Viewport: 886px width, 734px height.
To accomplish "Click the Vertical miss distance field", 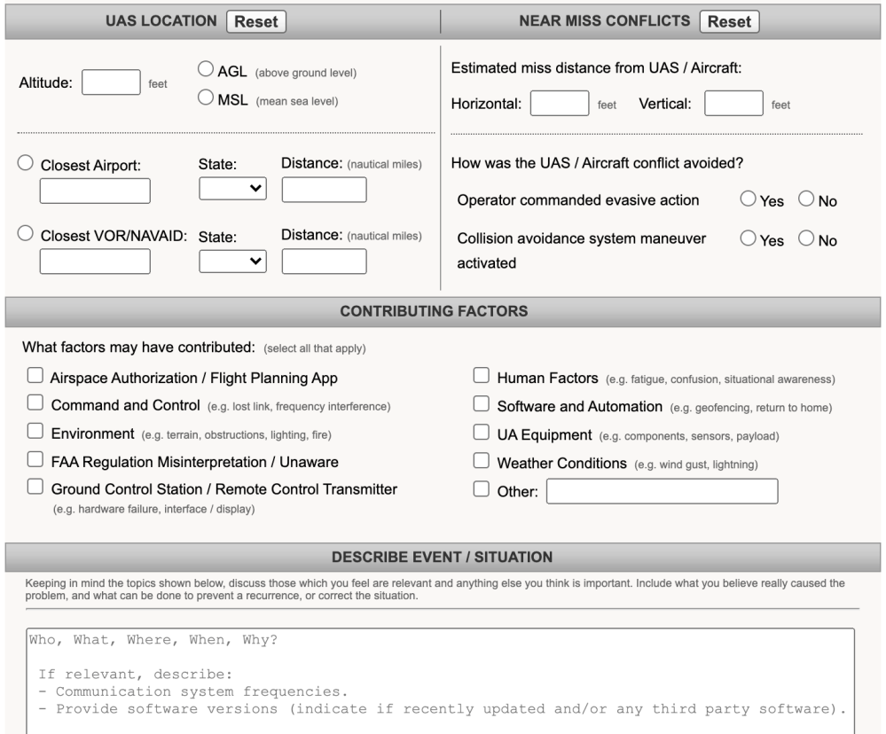I will [733, 103].
